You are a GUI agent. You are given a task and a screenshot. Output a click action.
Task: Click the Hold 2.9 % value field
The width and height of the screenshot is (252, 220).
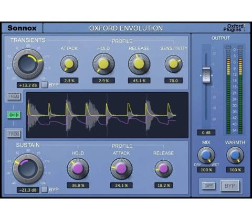point(103,81)
